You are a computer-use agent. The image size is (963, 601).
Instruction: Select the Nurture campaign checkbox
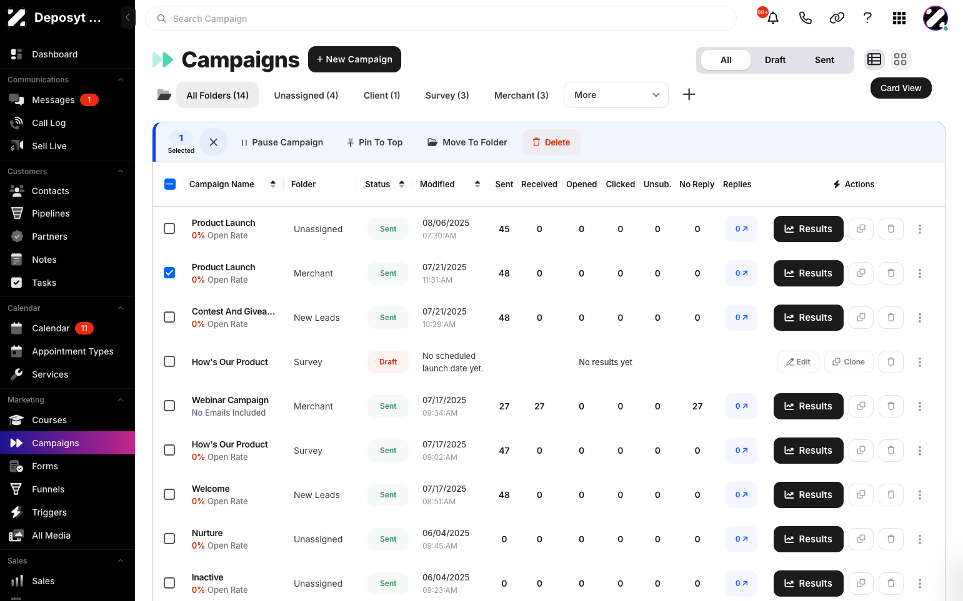pos(169,539)
